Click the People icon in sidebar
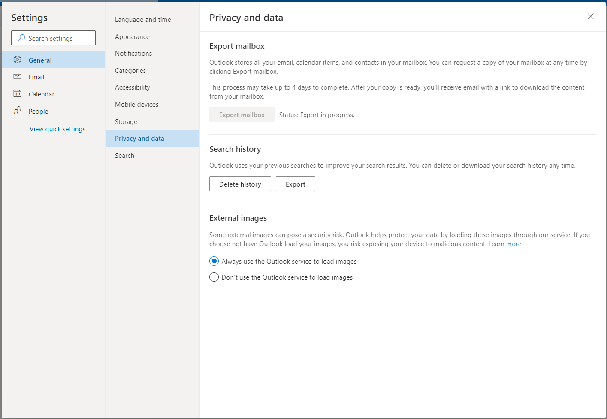This screenshot has height=419, width=607. coord(17,111)
